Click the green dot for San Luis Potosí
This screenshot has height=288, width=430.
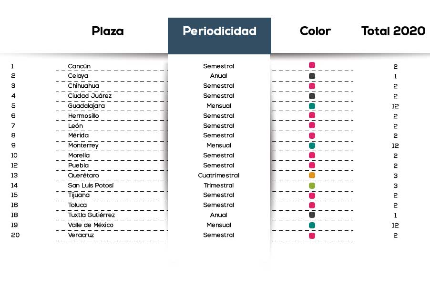point(312,185)
